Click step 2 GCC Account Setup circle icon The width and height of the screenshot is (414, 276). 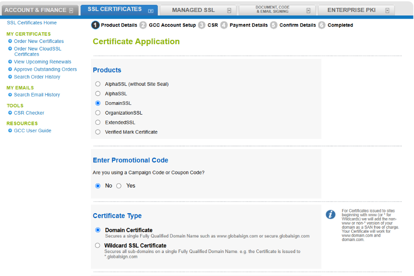click(143, 25)
